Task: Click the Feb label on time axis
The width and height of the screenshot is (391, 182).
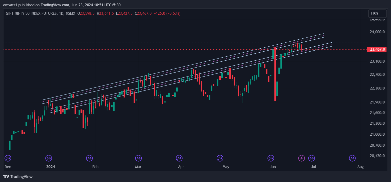Action: [x=96, y=167]
